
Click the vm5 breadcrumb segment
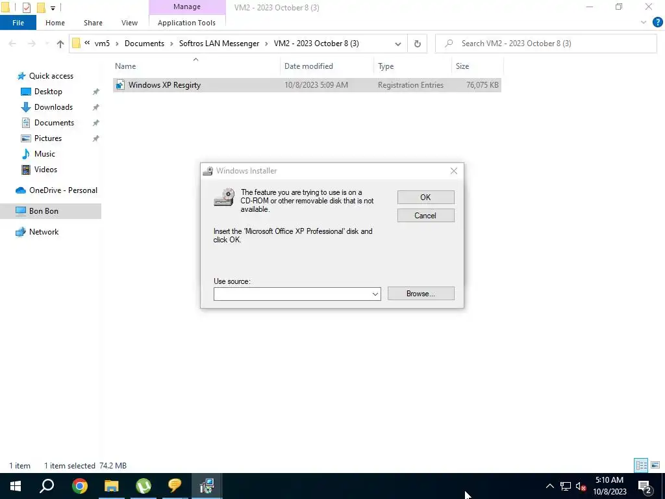102,44
